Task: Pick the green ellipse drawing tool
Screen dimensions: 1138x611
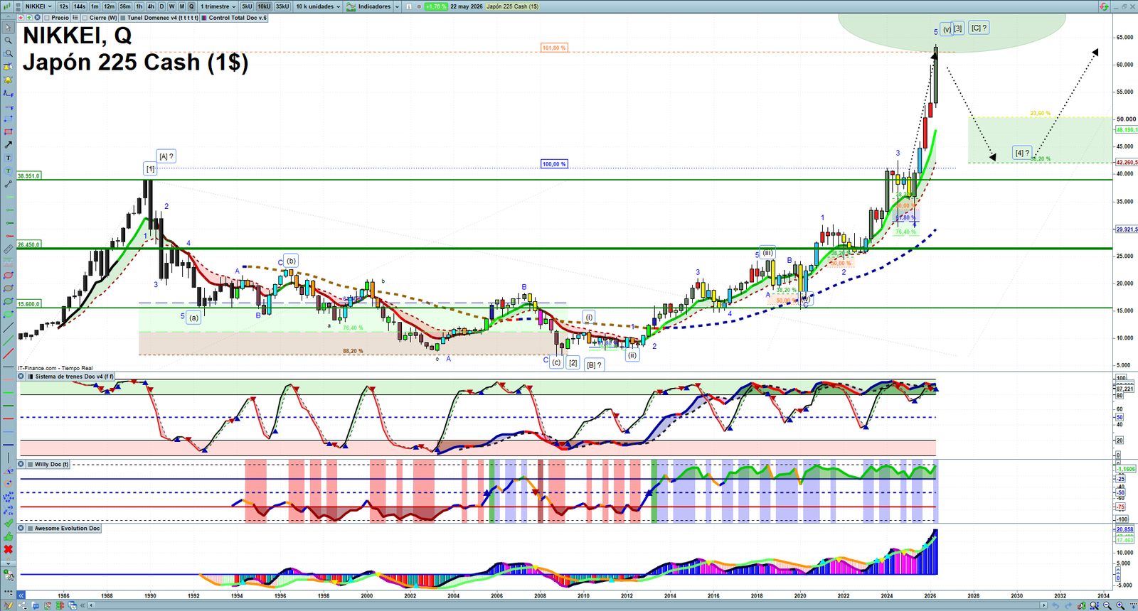Action: [9, 302]
